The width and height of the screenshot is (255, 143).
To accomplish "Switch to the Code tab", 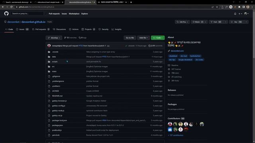I will click(x=9, y=29).
